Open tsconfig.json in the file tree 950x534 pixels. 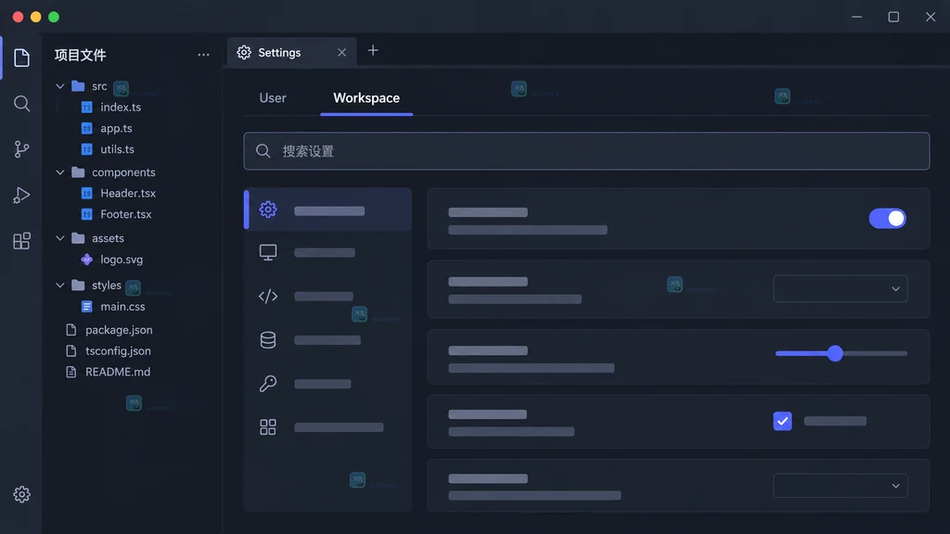point(118,350)
